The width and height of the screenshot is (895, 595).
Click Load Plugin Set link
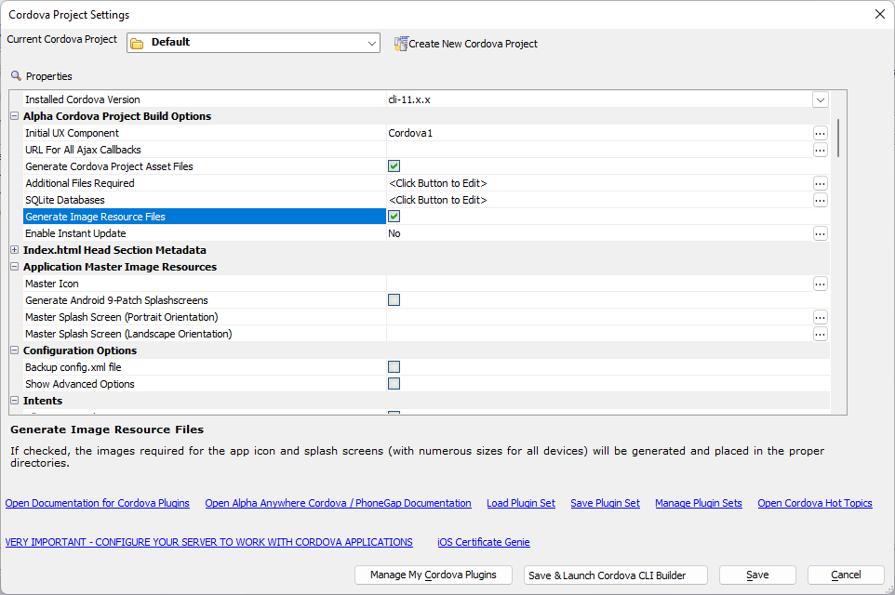521,503
